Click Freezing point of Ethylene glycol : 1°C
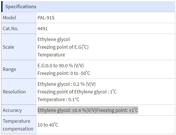 (x=77, y=92)
